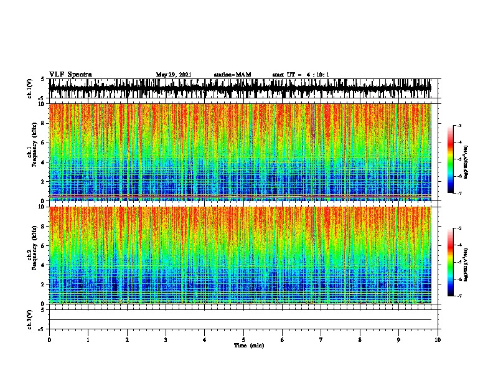Click time axis tick label "8"
Viewport: 493px width, 381px height.
[360, 340]
